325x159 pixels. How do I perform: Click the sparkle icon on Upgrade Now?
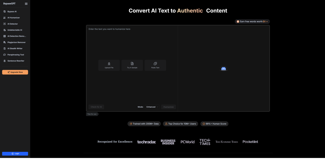[8, 72]
